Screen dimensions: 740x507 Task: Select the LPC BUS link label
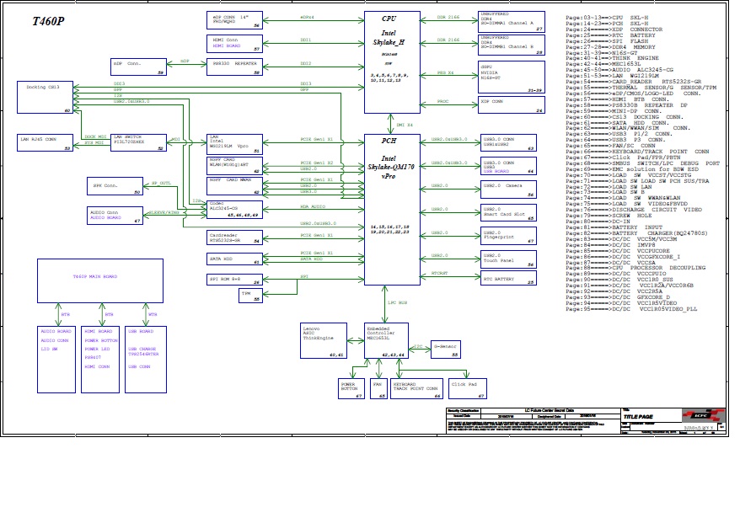(x=397, y=303)
